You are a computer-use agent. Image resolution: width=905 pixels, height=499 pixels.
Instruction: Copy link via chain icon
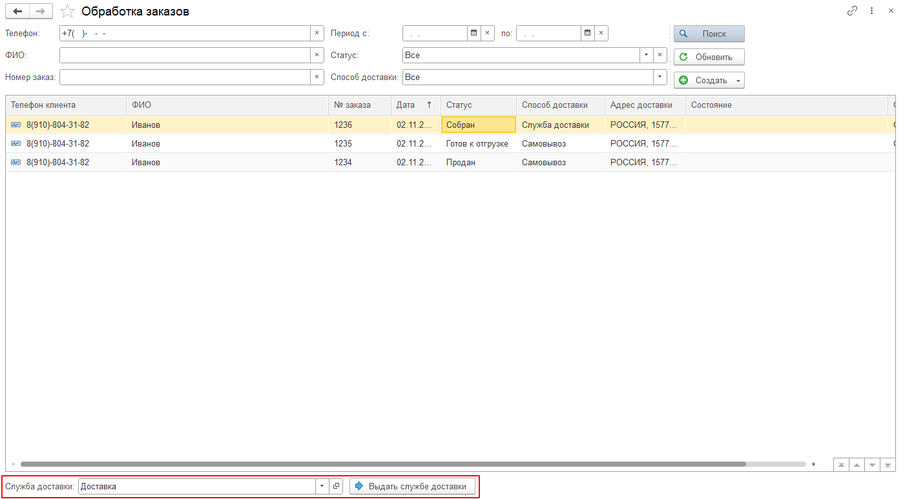click(x=852, y=11)
